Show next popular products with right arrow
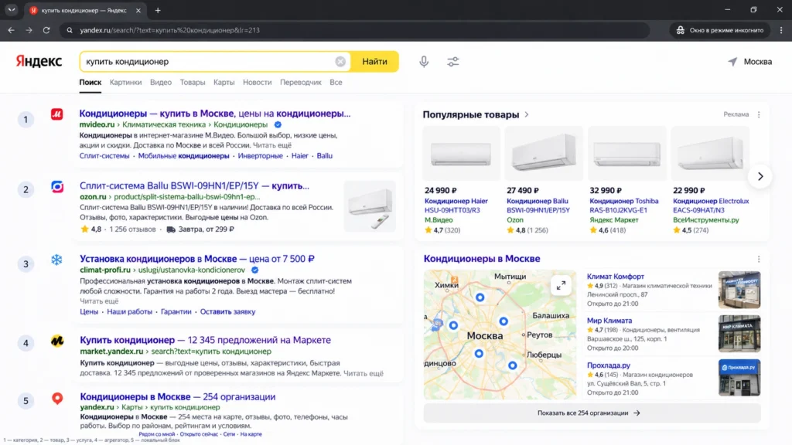This screenshot has height=445, width=792. coord(760,177)
